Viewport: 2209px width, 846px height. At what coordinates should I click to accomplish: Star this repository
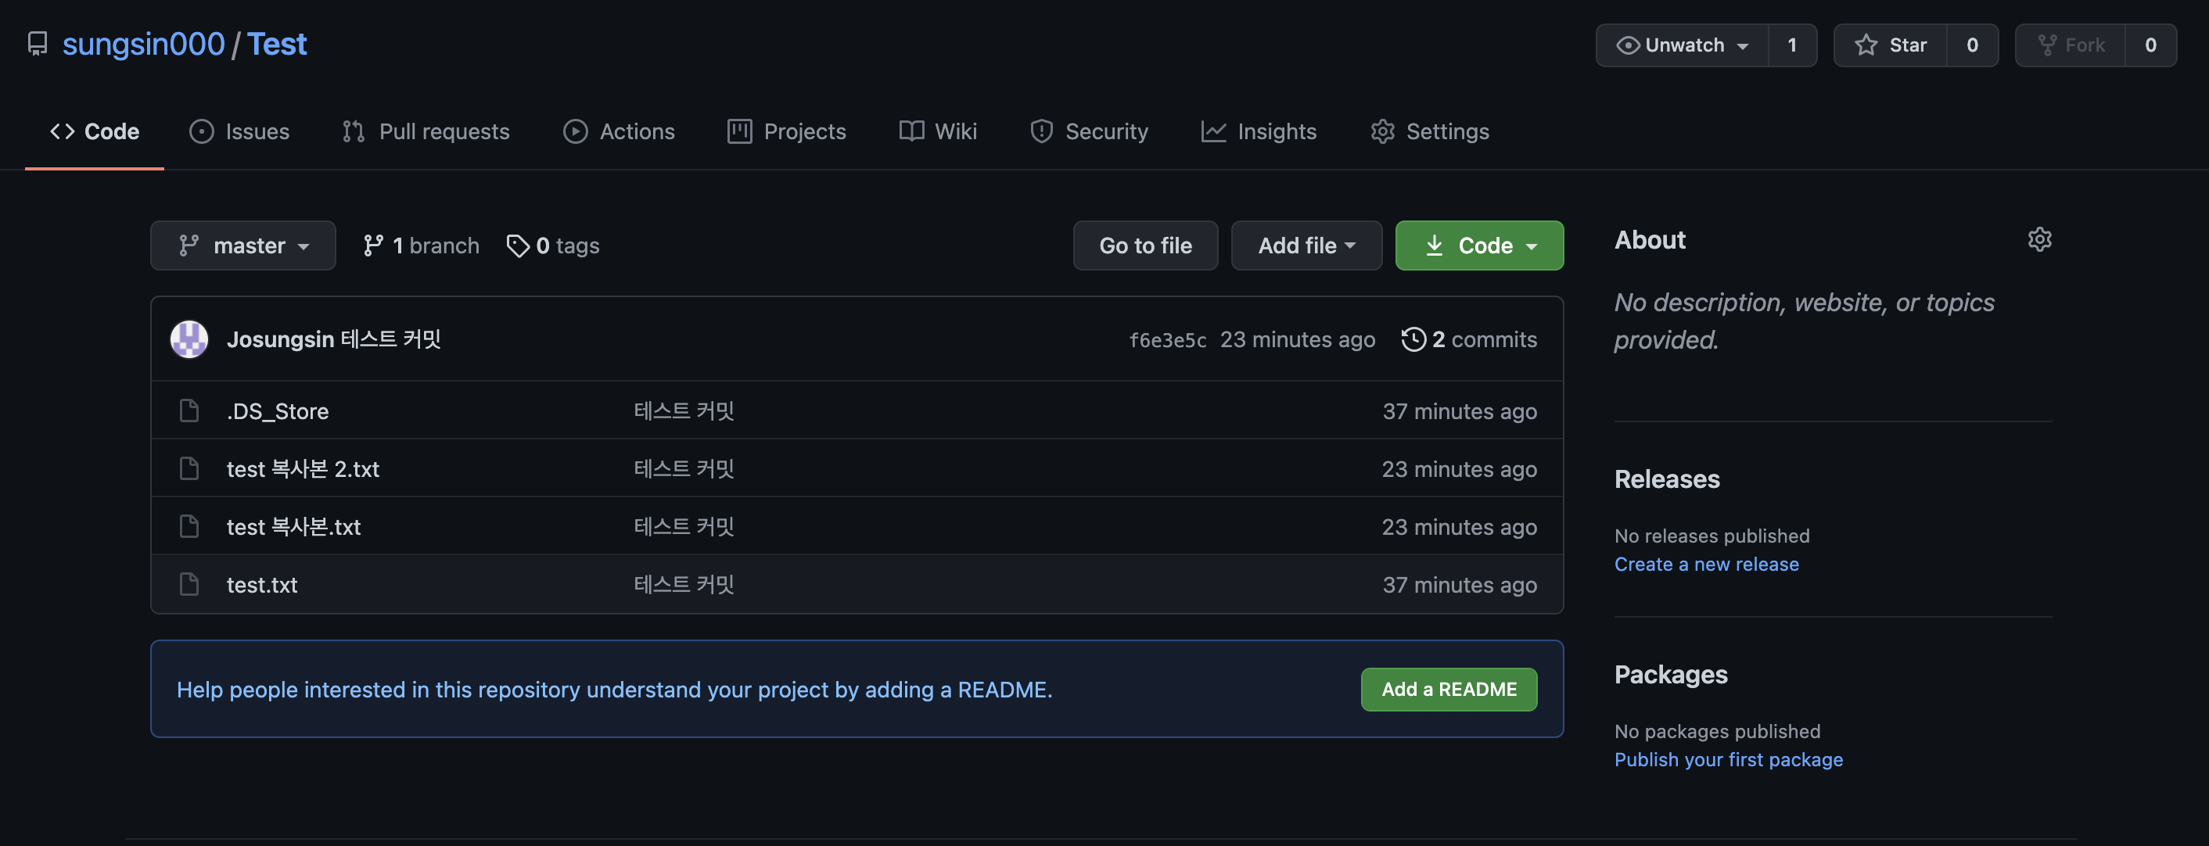(x=1891, y=45)
